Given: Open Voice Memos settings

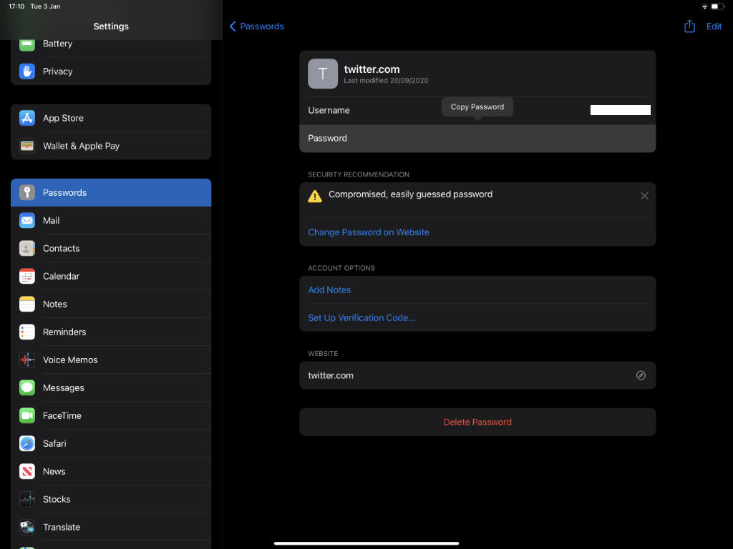Looking at the screenshot, I should point(111,360).
